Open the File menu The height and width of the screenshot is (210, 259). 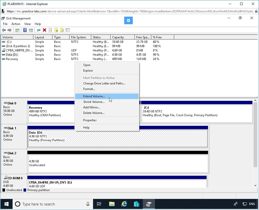(x=5, y=24)
